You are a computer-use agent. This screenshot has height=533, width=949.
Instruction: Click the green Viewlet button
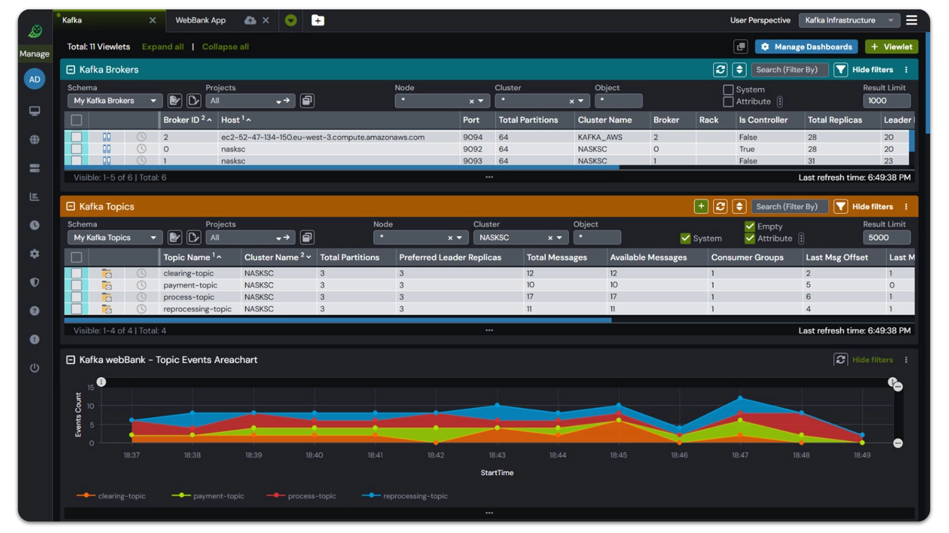[892, 46]
